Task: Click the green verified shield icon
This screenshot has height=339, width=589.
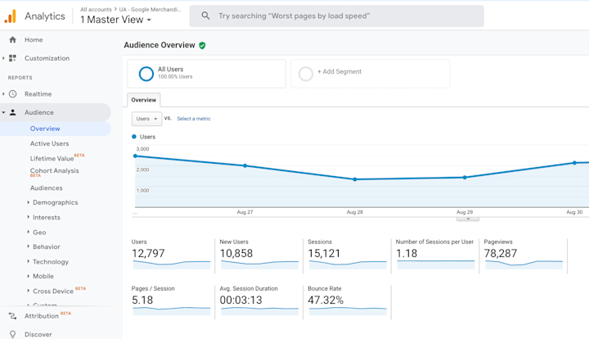Action: pyautogui.click(x=202, y=46)
